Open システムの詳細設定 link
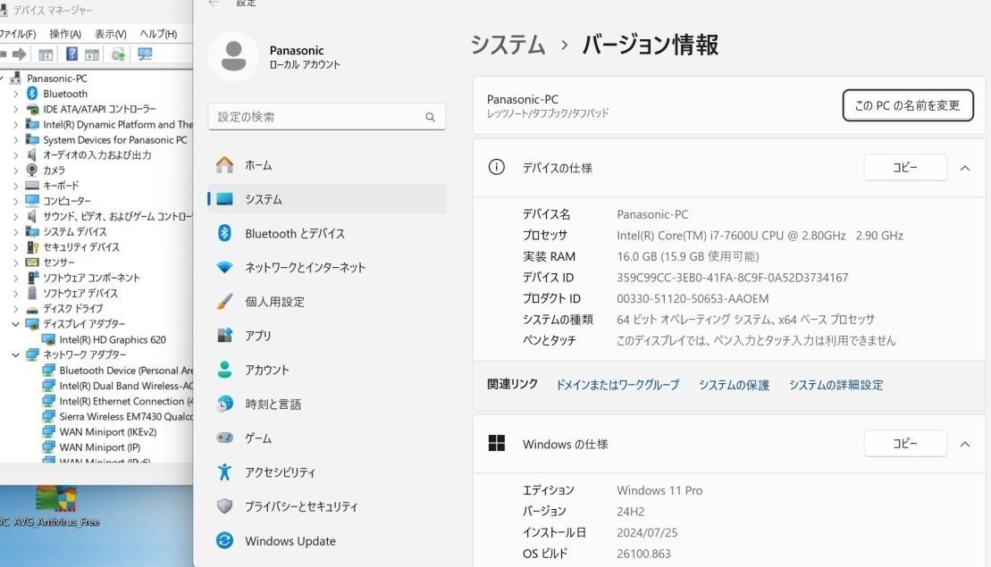Viewport: 991px width, 567px height. click(x=836, y=385)
